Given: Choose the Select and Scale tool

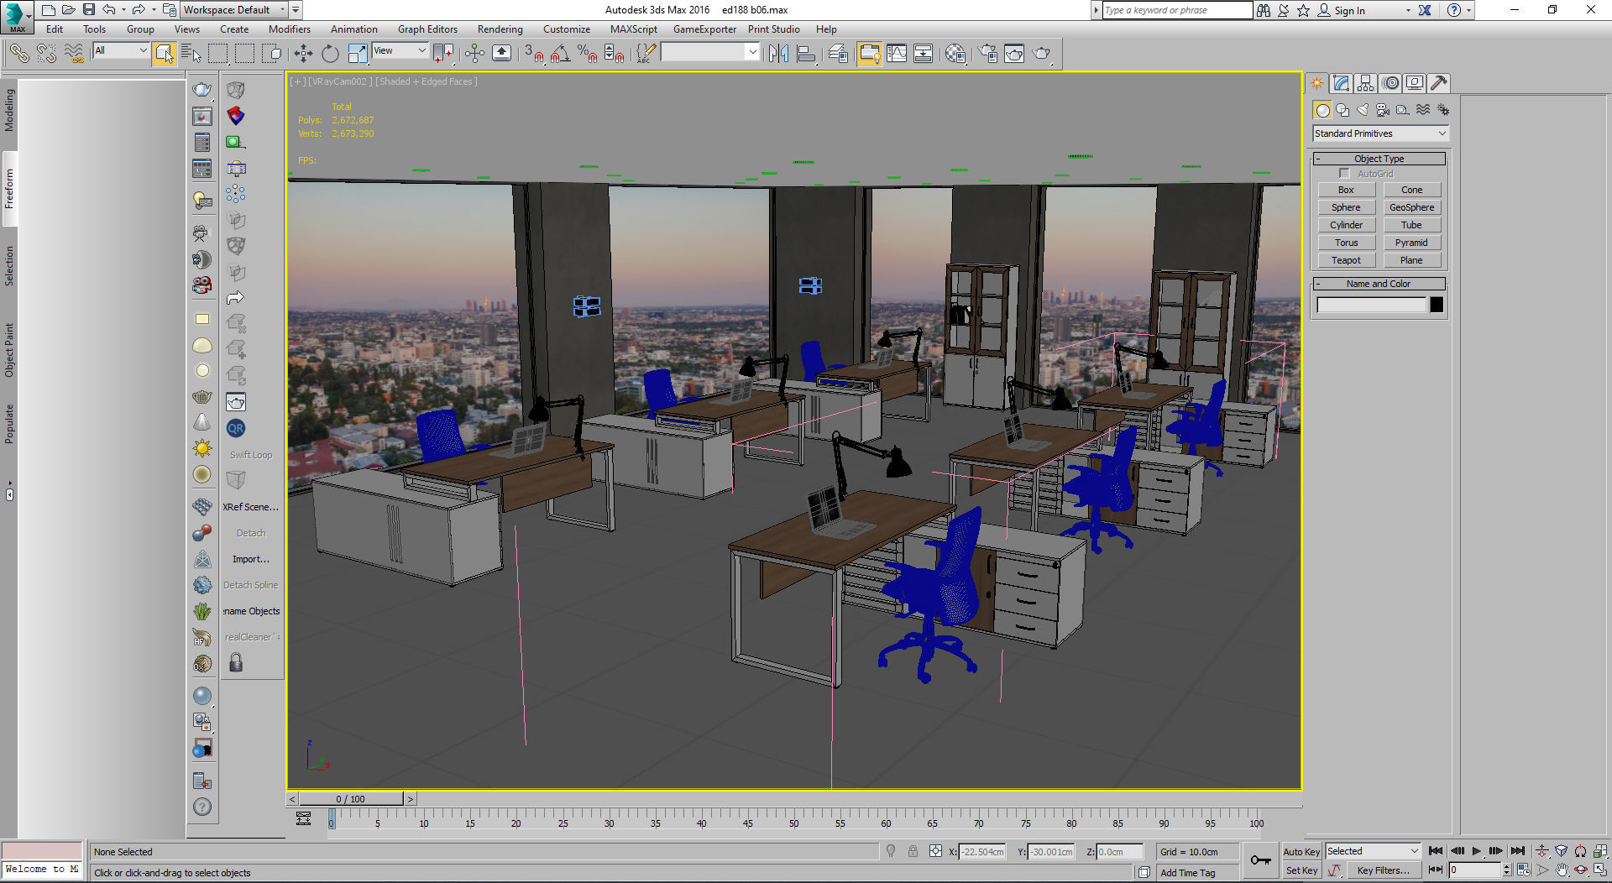Looking at the screenshot, I should [358, 54].
